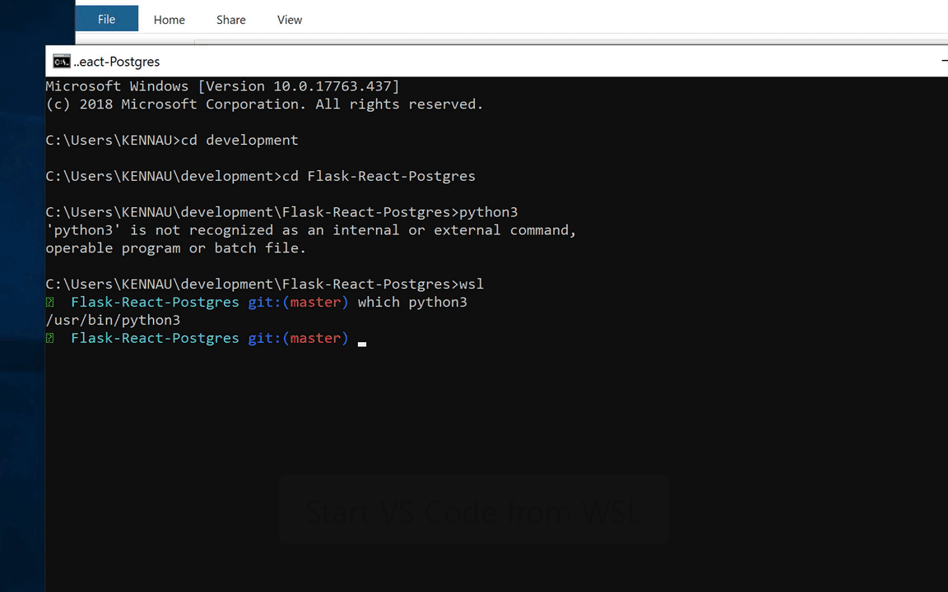Click the green prompt arrow icon
Screen dimensions: 948x592
point(49,338)
